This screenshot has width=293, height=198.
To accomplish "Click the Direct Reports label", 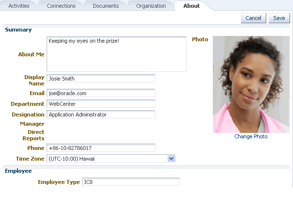I will pyautogui.click(x=34, y=135).
